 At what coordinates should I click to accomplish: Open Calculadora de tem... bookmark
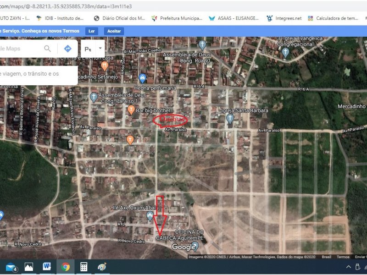(333, 18)
